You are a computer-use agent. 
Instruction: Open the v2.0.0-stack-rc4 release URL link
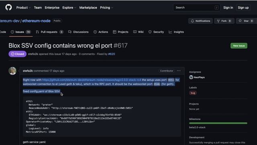click(x=92, y=80)
